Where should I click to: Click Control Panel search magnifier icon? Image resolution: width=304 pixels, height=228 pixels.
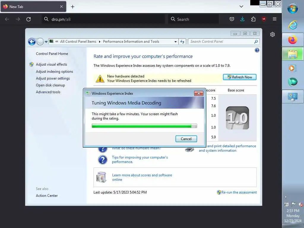(256, 42)
